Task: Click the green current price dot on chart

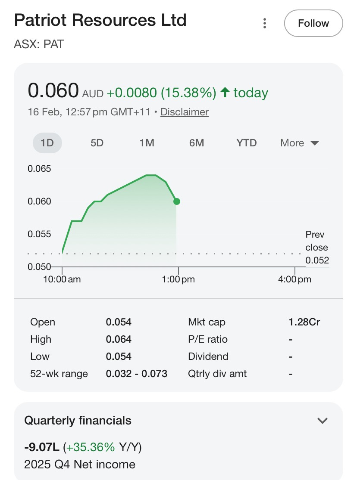Action: tap(176, 201)
